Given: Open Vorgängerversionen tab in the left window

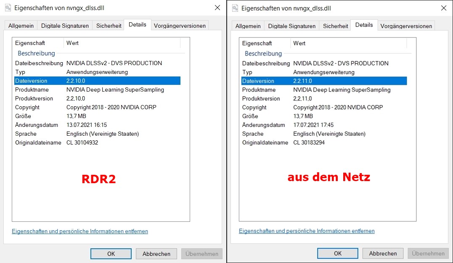Looking at the screenshot, I should tap(180, 26).
